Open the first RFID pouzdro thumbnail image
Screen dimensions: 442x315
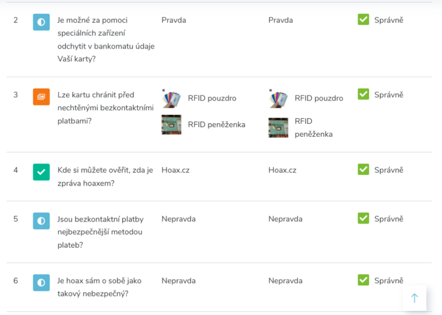tap(171, 98)
